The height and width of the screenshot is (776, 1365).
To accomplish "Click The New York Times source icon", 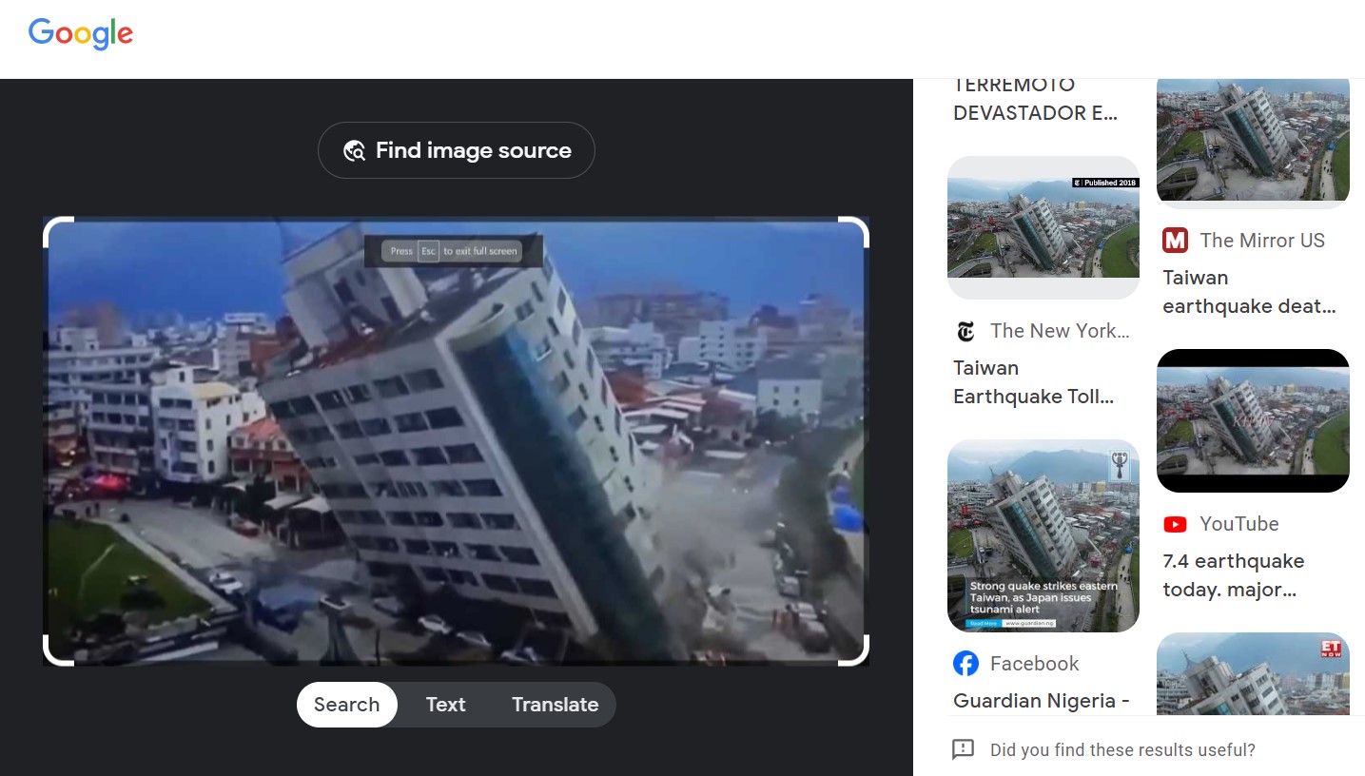I will click(965, 331).
